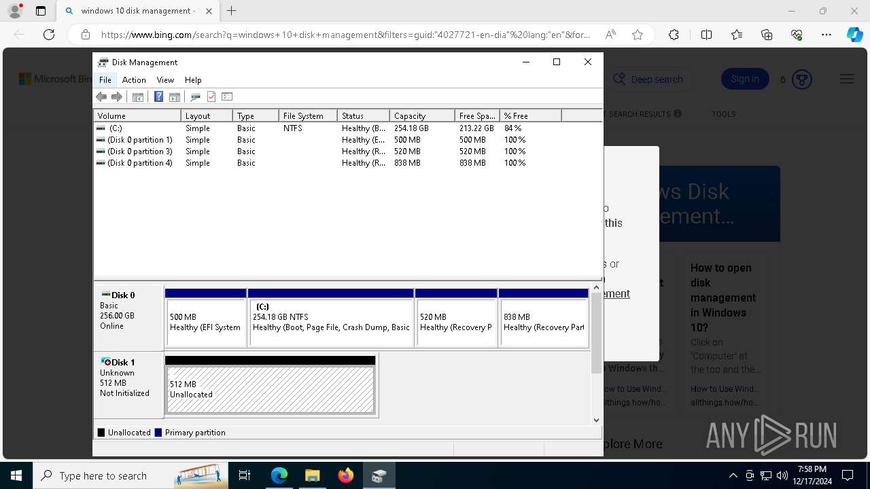Viewport: 870px width, 489px height.
Task: Select the 520 MB Recovery partition block
Action: pos(456,318)
